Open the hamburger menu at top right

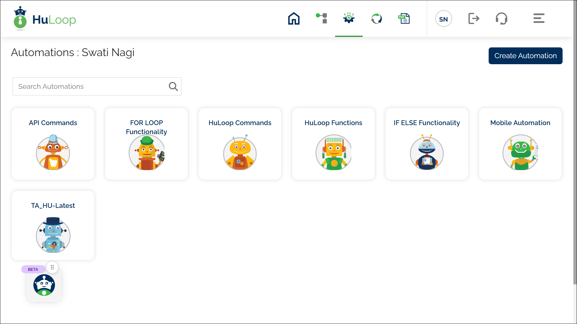coord(539,18)
